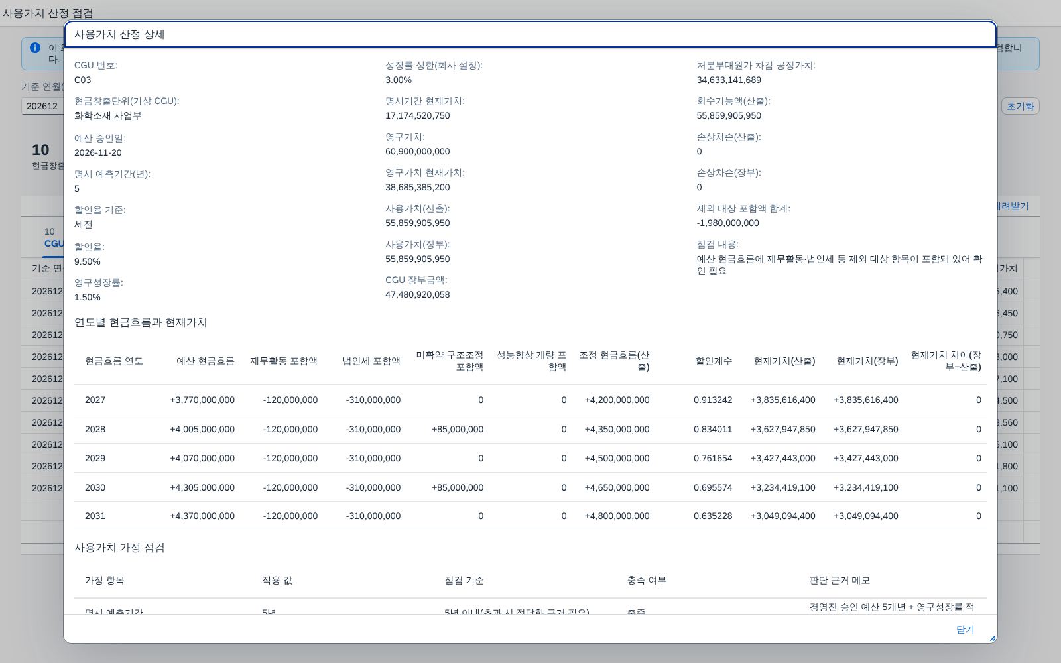
Task: Click the 초기화 button behind the dialog
Action: [x=1020, y=106]
